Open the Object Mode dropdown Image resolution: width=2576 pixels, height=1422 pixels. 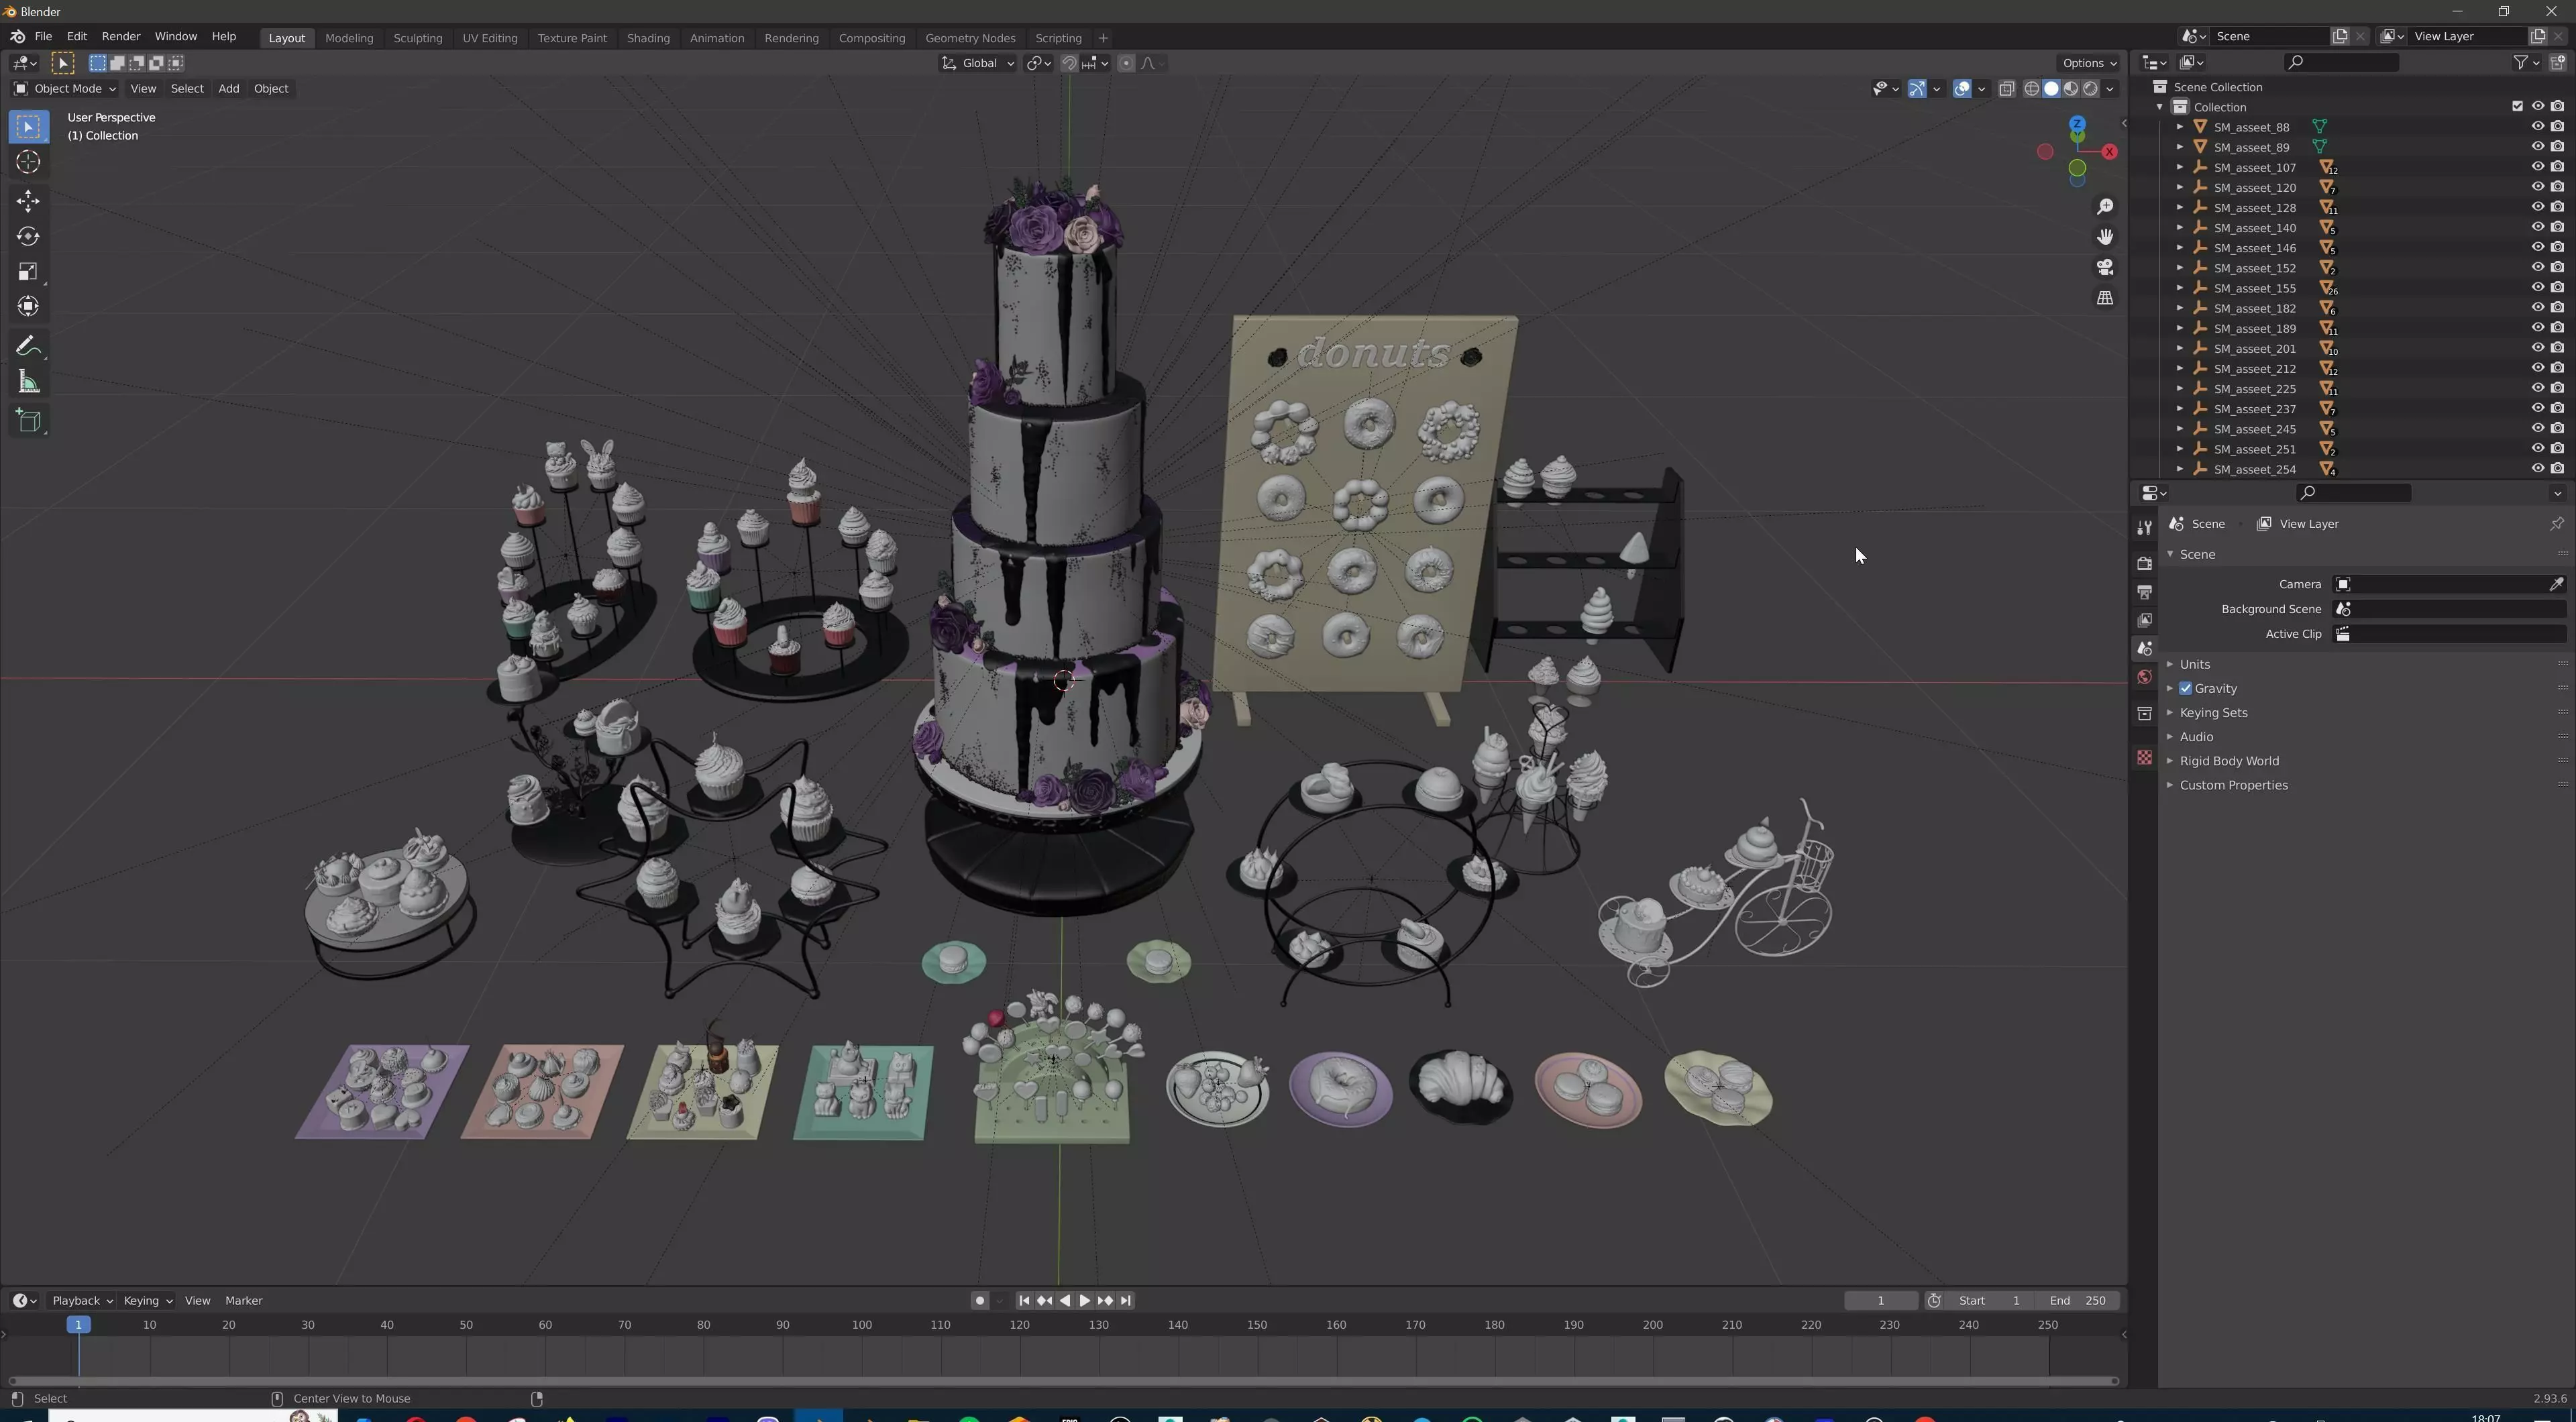[65, 89]
